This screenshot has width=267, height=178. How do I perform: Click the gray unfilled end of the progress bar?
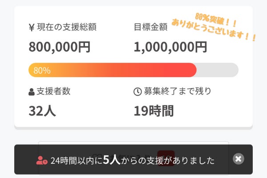pos(218,70)
